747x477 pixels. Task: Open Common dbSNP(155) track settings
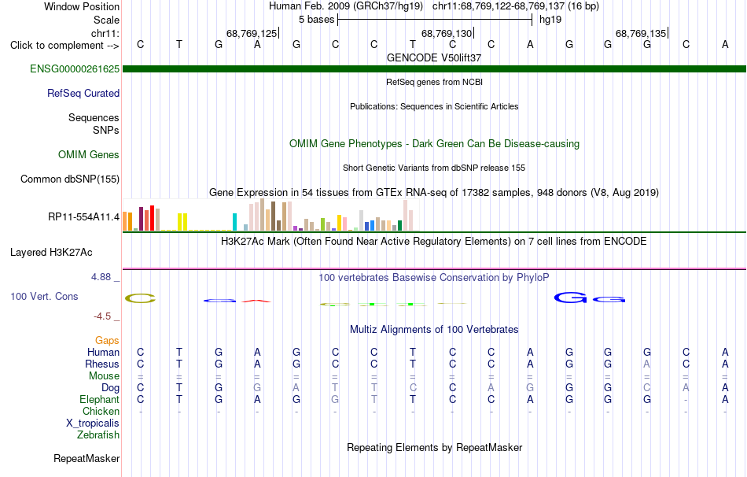[x=69, y=179]
